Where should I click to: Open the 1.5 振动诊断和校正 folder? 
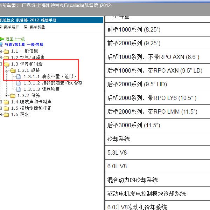point(31,108)
